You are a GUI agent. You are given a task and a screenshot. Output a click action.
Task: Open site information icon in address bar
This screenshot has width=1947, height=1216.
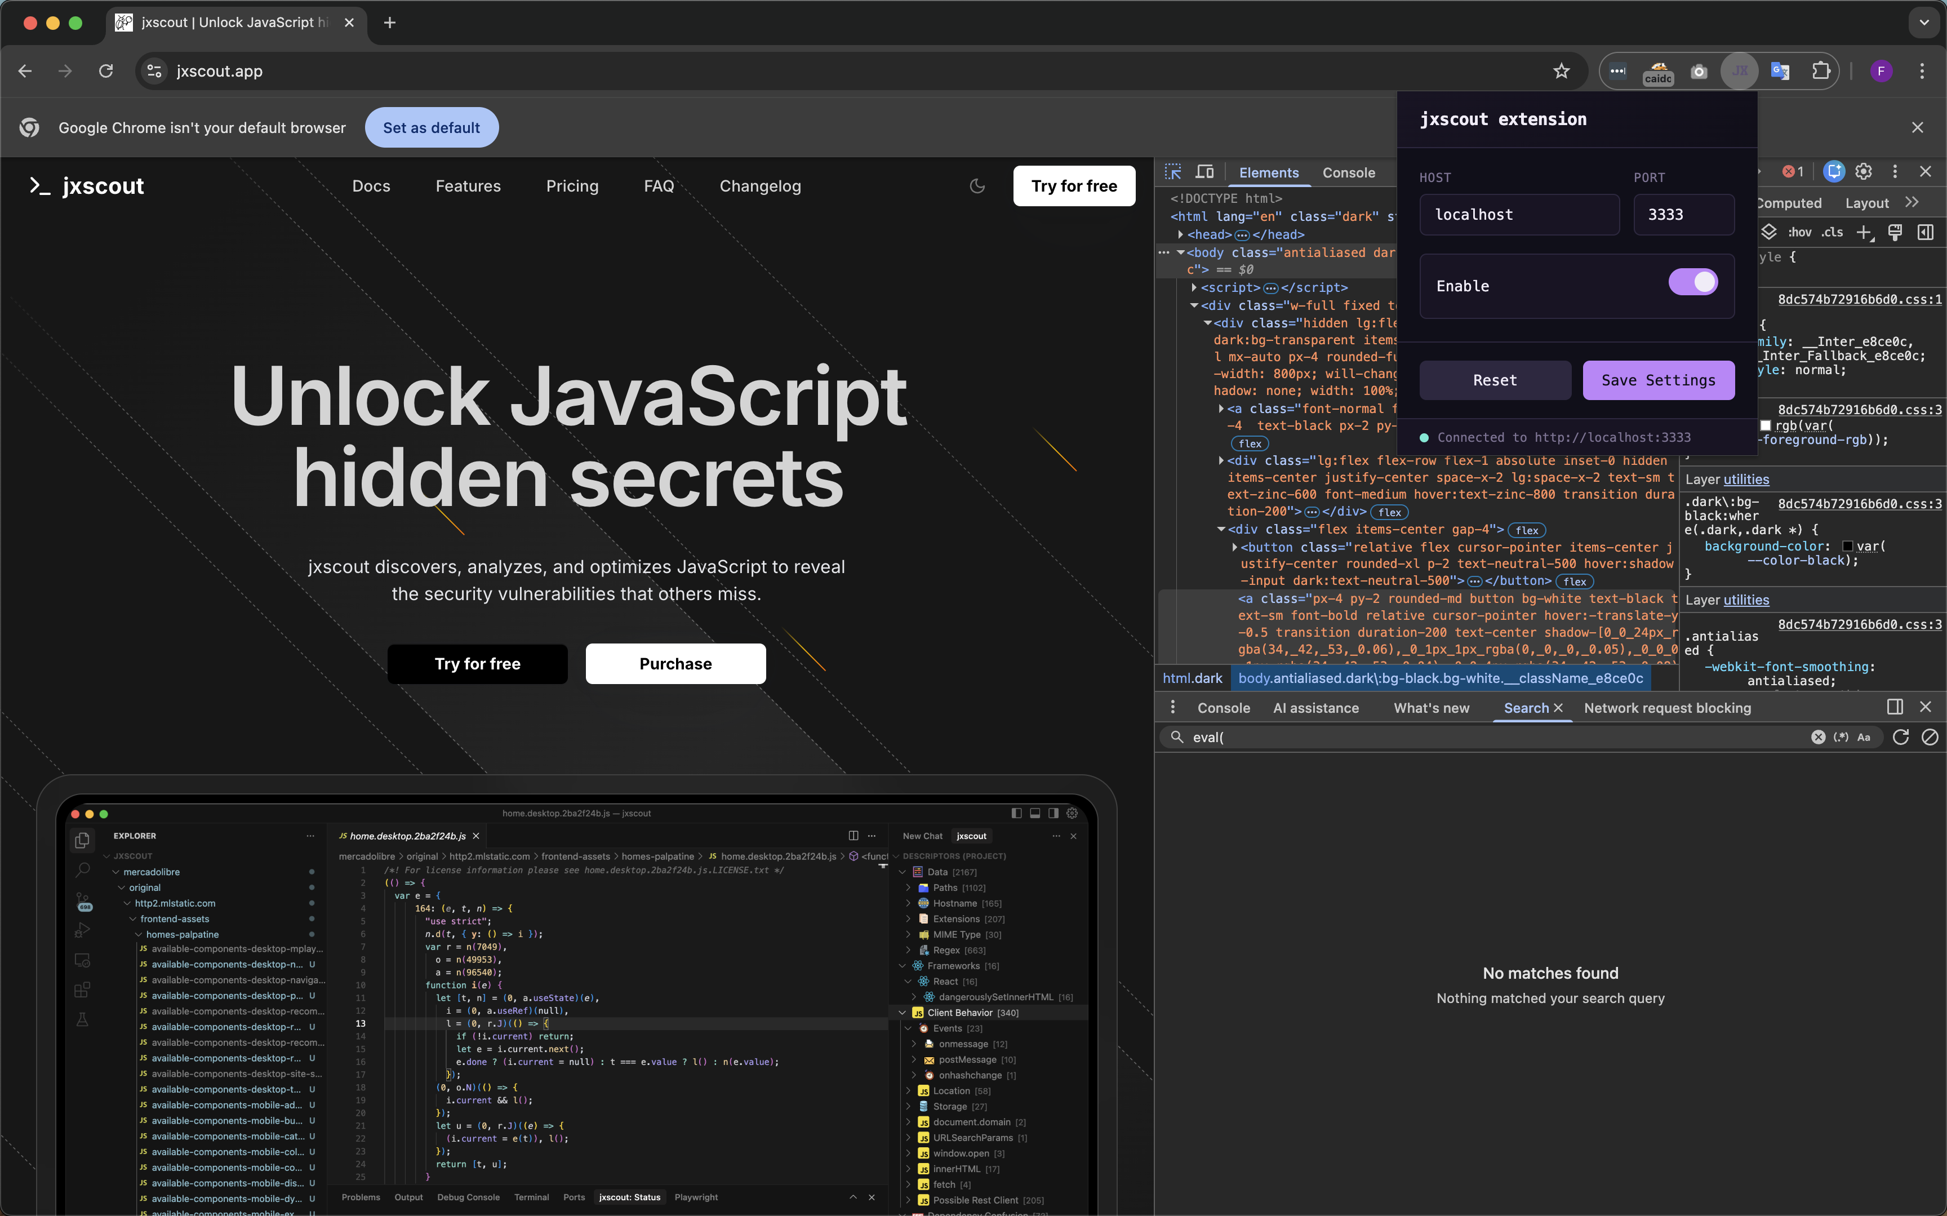[x=154, y=71]
